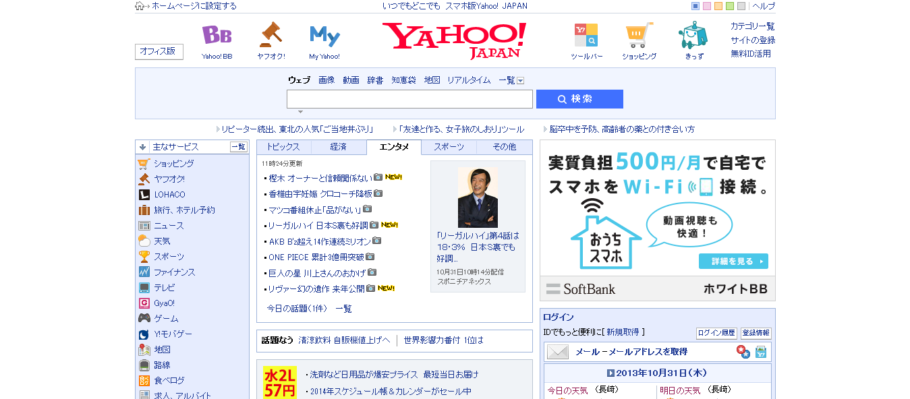Select the blue theme color swatch
This screenshot has width=910, height=399.
695,6
